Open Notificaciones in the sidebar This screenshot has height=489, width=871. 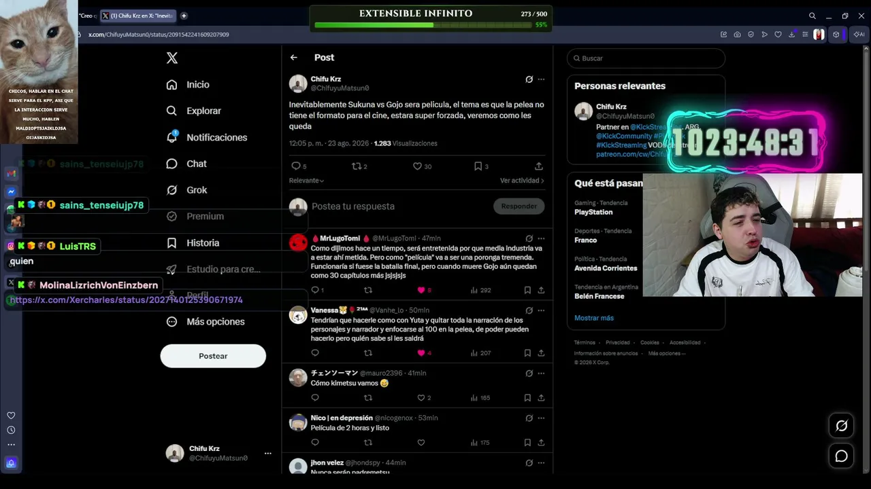pos(207,137)
